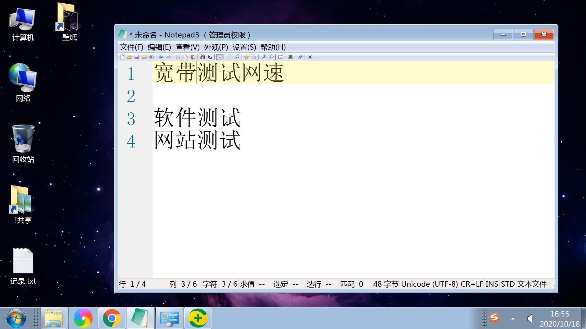586x329 pixels.
Task: Open Replace with the 'ba' icon
Action: pos(210,57)
